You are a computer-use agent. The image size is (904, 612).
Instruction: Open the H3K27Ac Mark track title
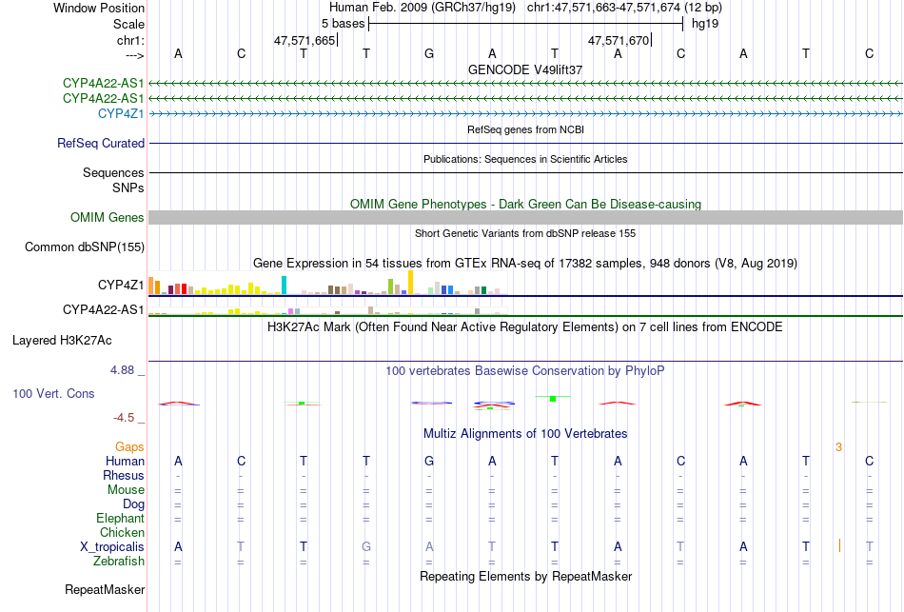pyautogui.click(x=525, y=327)
